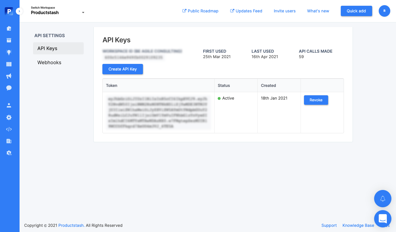Open the user avatar R menu
The height and width of the screenshot is (232, 396).
tap(384, 11)
